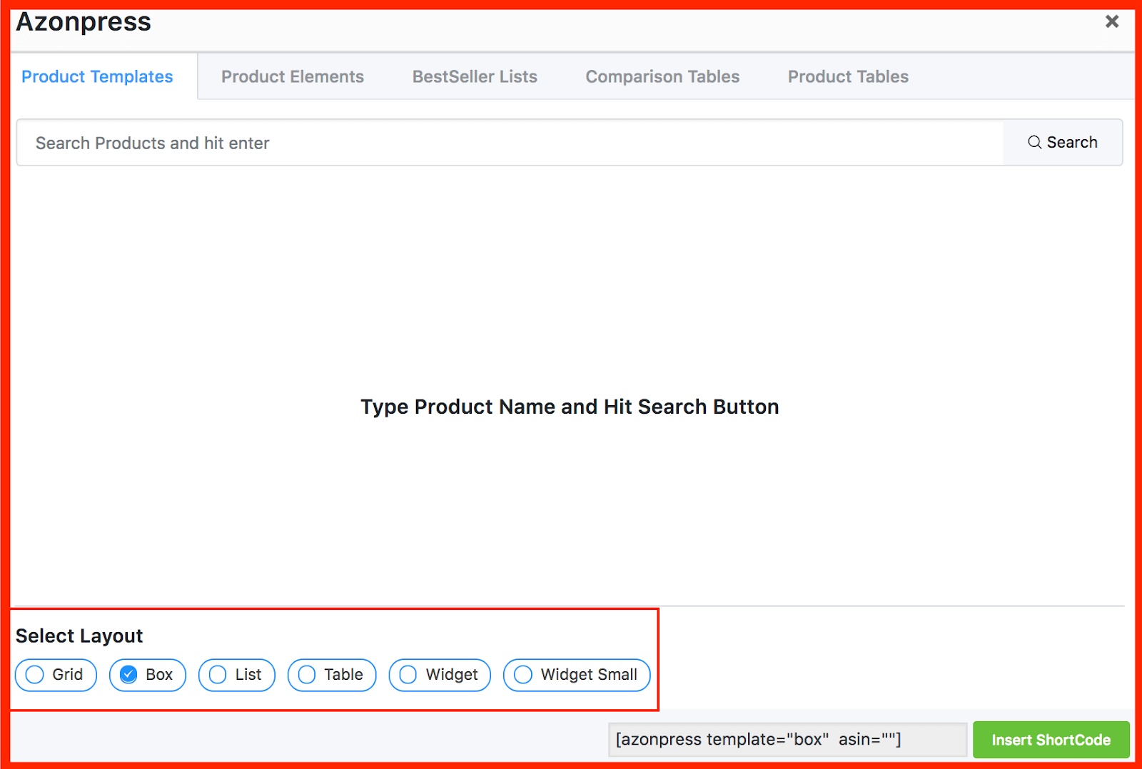The image size is (1142, 769).
Task: Switch to the Comparison Tables tab
Action: [662, 76]
